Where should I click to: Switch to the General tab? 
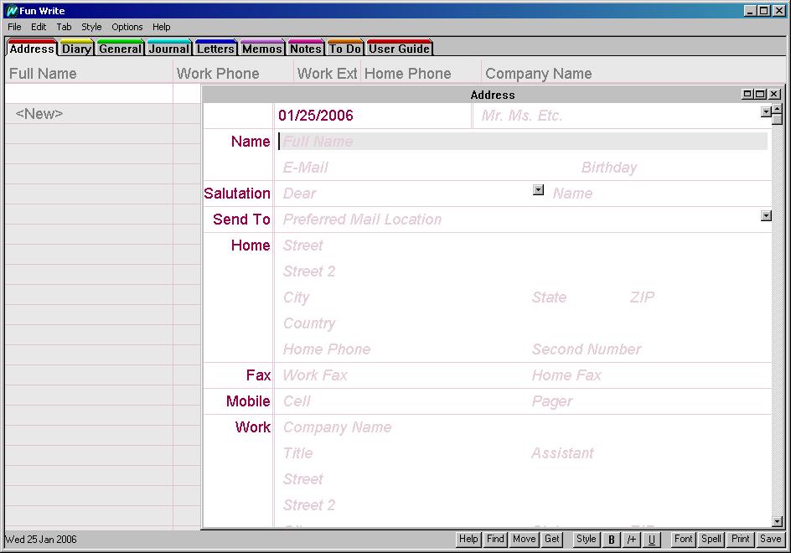pyautogui.click(x=121, y=48)
